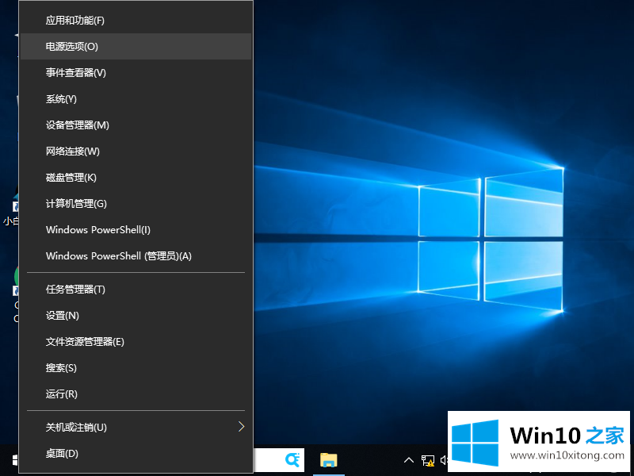Viewport: 634px width, 476px height.
Task: Choose 搜索(S) menu item
Action: 136,368
